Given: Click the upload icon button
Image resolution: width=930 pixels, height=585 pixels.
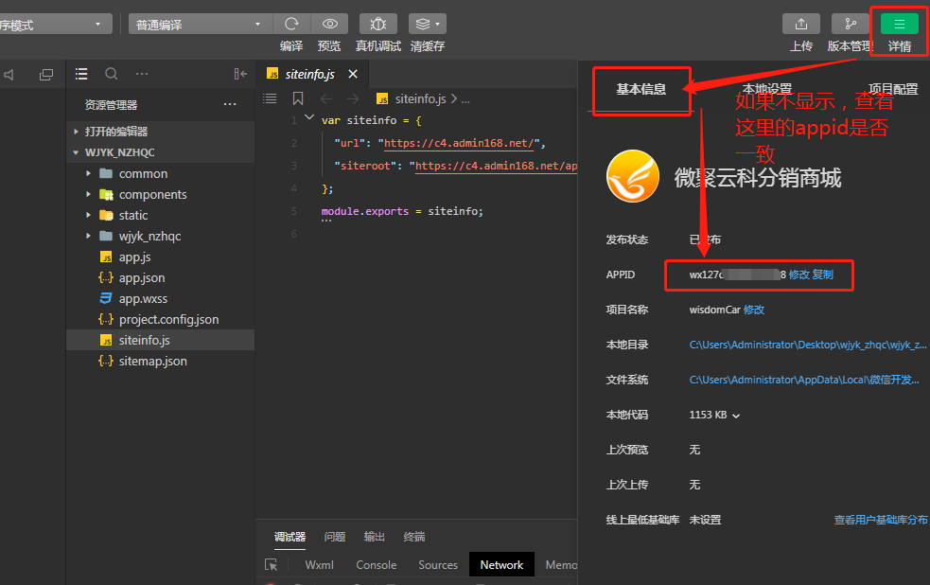Looking at the screenshot, I should (x=800, y=24).
